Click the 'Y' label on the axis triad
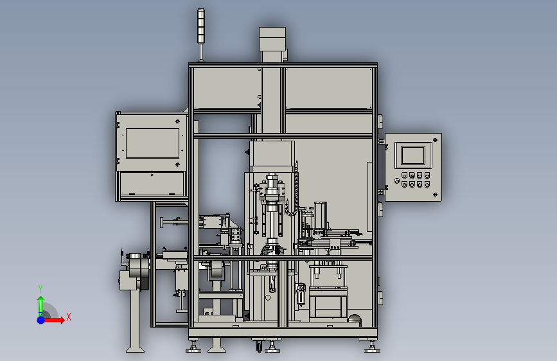The height and width of the screenshot is (361, 557). click(40, 289)
